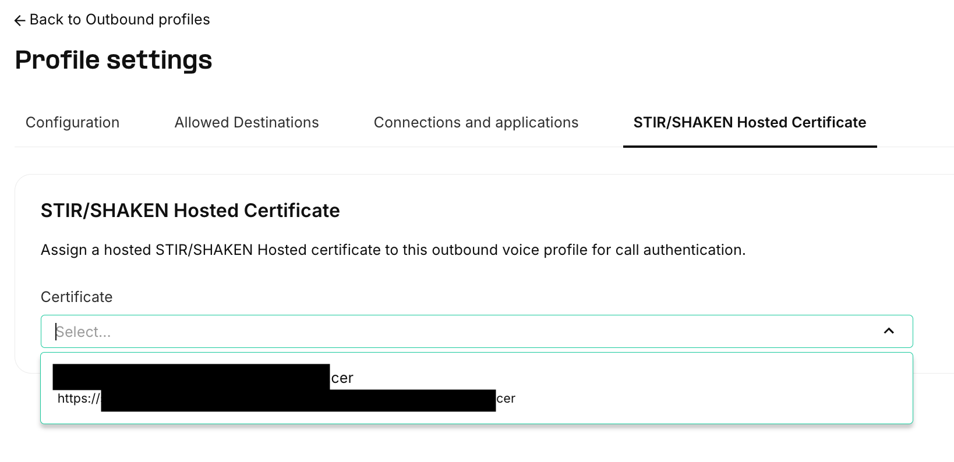
Task: Click the STIR/SHAKEN Hosted Certificate section heading
Action: click(x=190, y=211)
